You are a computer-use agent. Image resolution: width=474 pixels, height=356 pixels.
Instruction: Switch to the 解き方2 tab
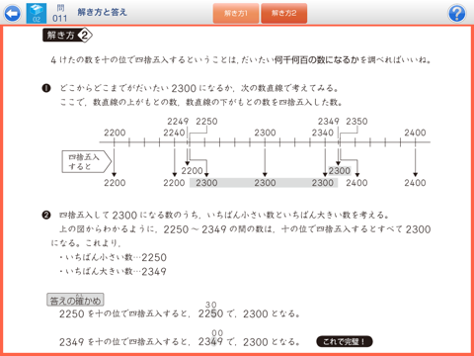(283, 13)
